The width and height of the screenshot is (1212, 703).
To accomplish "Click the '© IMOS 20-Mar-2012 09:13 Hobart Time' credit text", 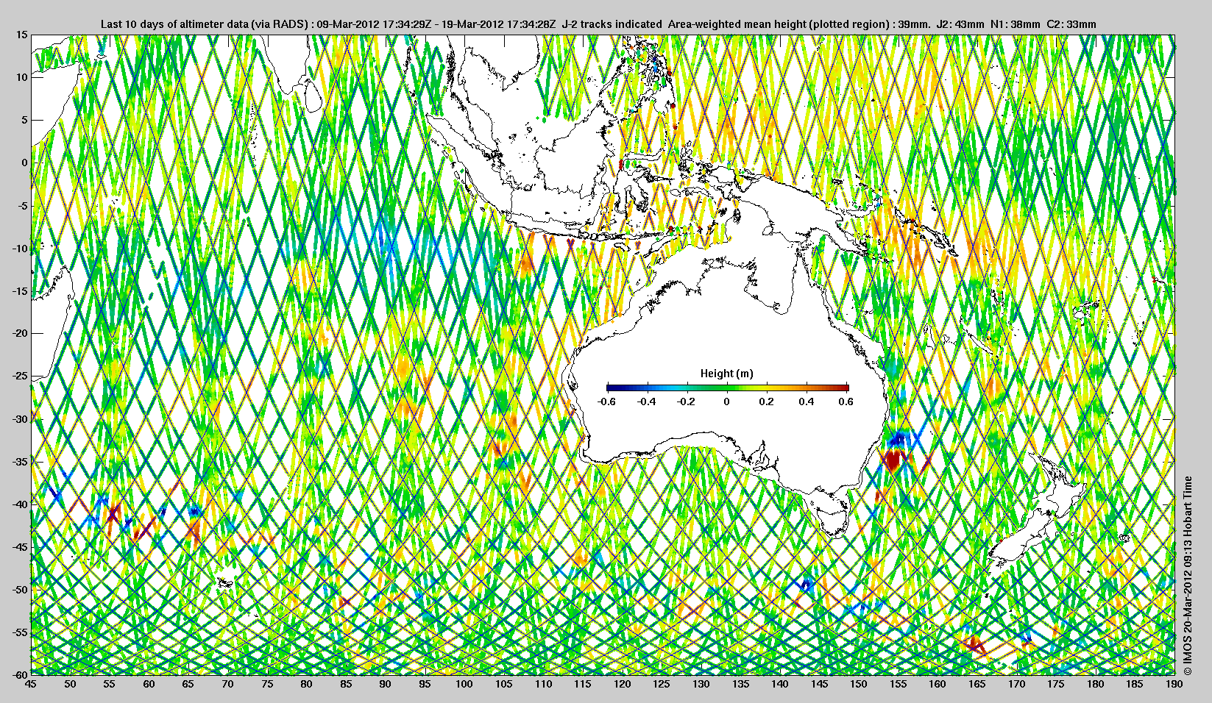I will (x=1188, y=576).
